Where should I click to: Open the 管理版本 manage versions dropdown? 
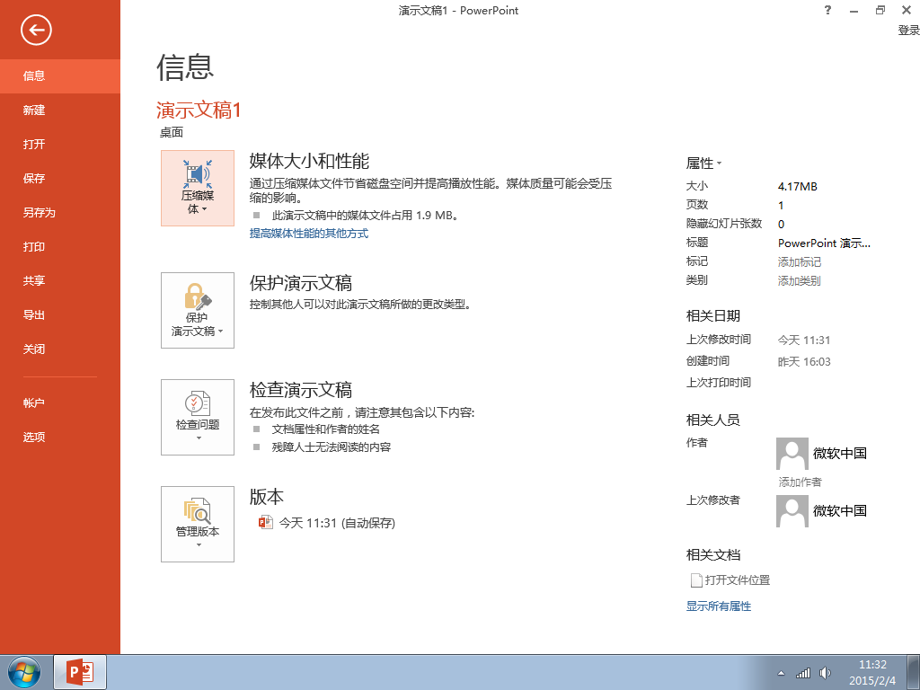pyautogui.click(x=198, y=524)
